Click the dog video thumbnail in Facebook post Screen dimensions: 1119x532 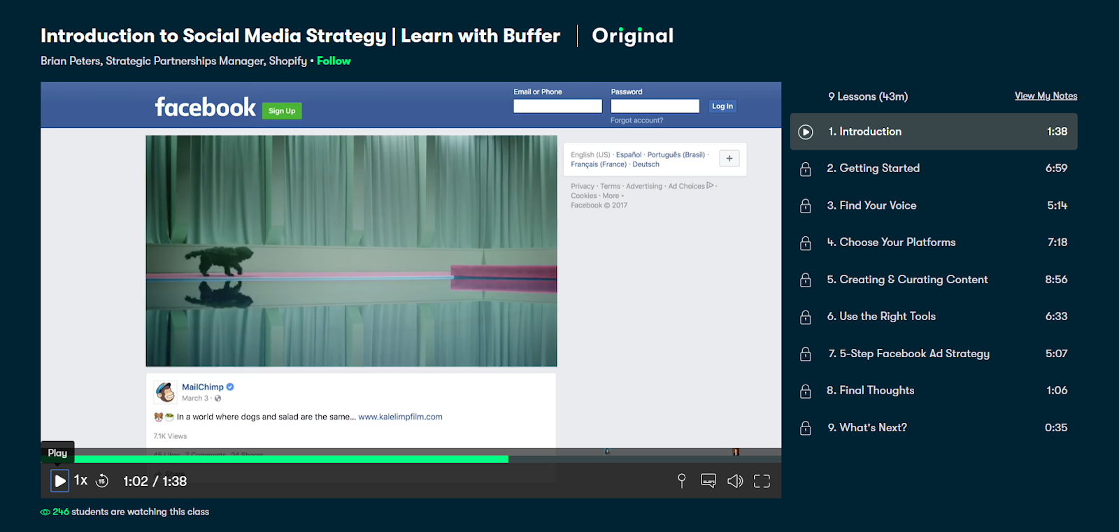351,251
